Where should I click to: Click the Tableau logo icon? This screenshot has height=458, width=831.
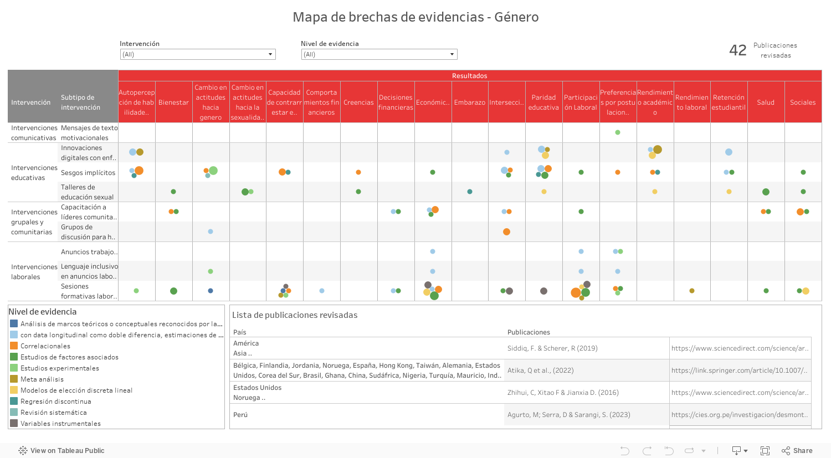click(23, 451)
